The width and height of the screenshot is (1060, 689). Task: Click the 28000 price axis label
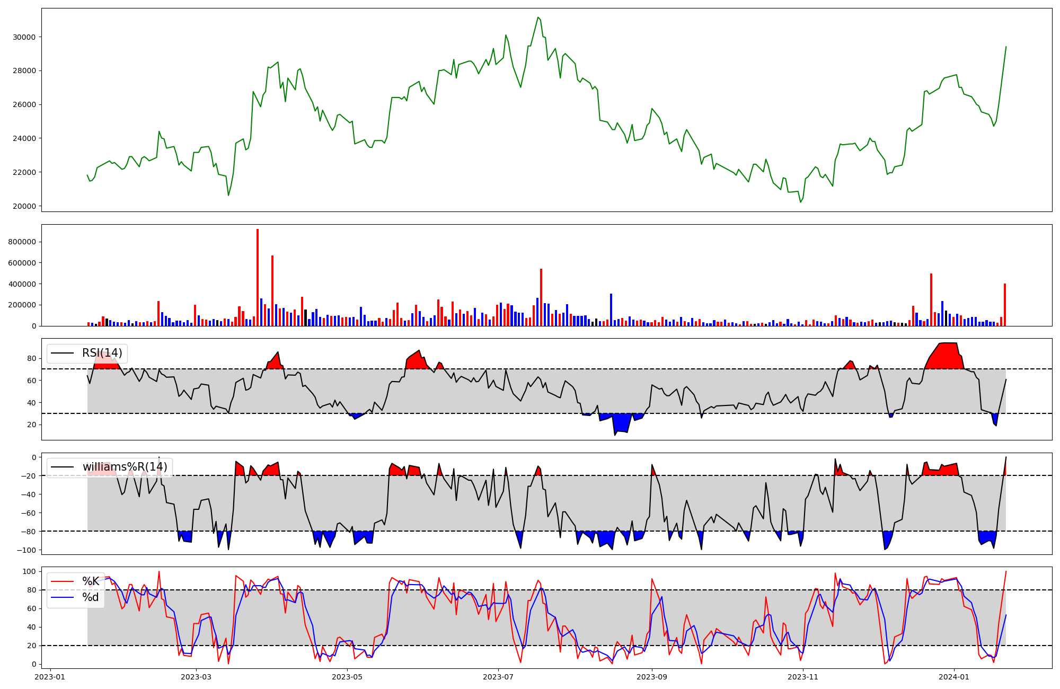(x=24, y=71)
